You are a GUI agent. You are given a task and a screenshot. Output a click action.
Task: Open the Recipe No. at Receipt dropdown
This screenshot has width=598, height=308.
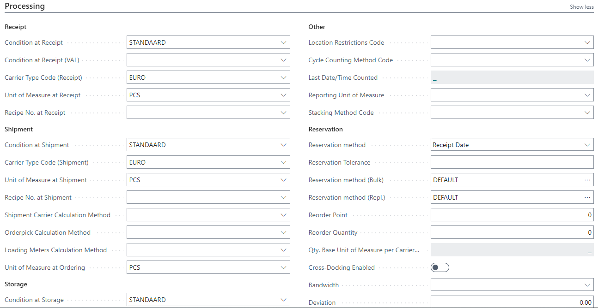click(284, 112)
